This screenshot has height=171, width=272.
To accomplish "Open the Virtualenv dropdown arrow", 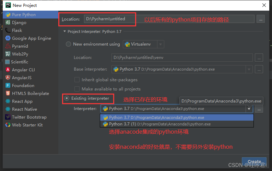I will tap(161, 44).
